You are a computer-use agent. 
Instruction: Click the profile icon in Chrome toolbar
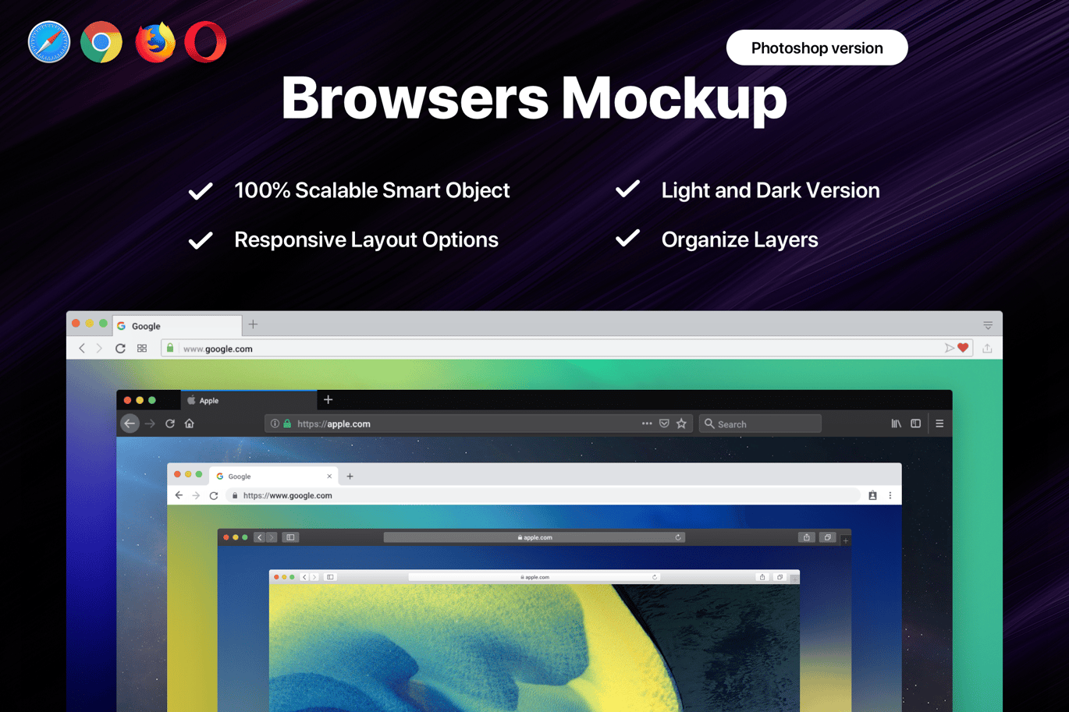[873, 495]
